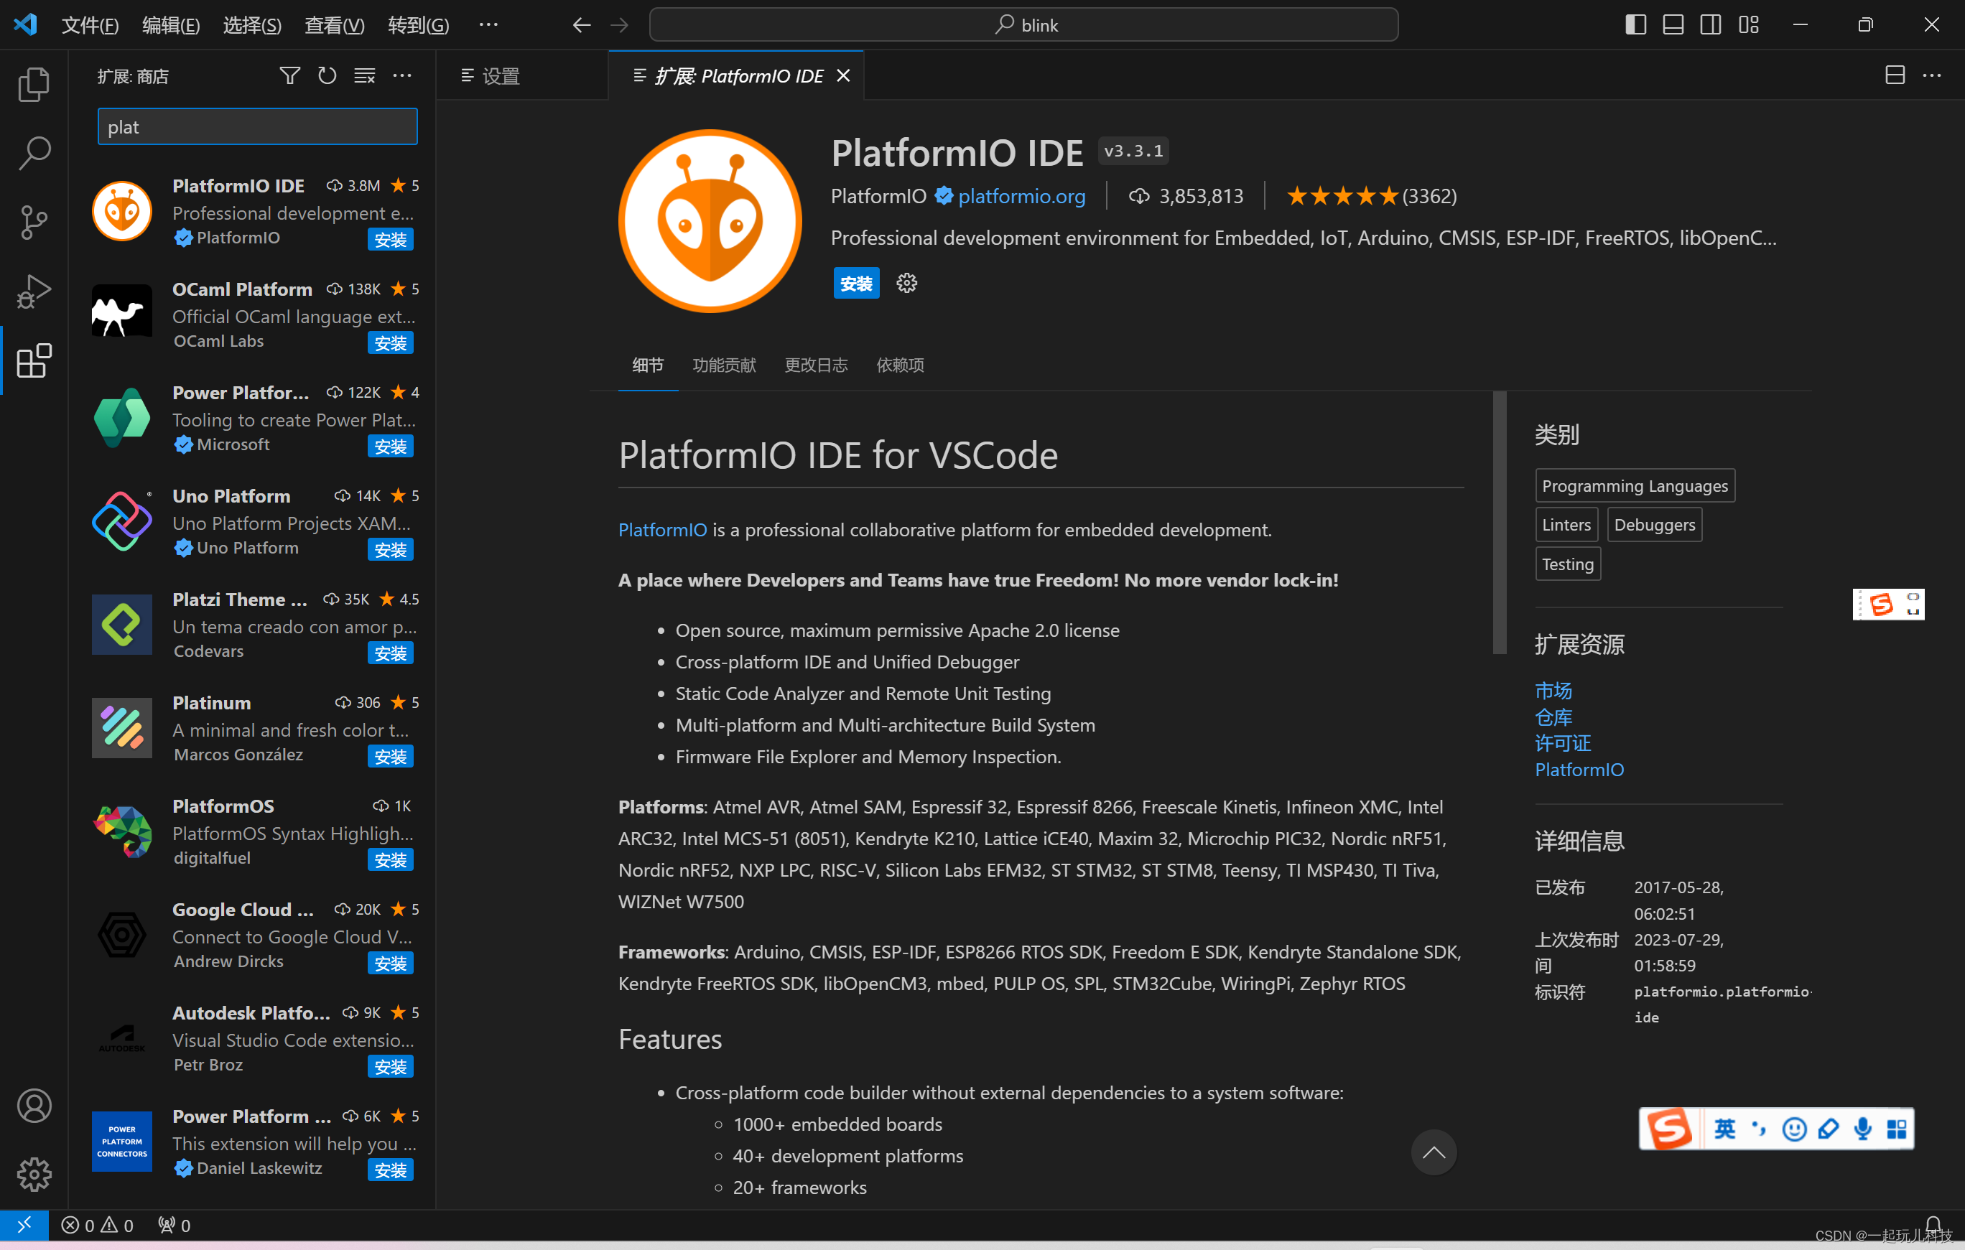
Task: Open the 仓库 repository resource link
Action: click(1553, 717)
